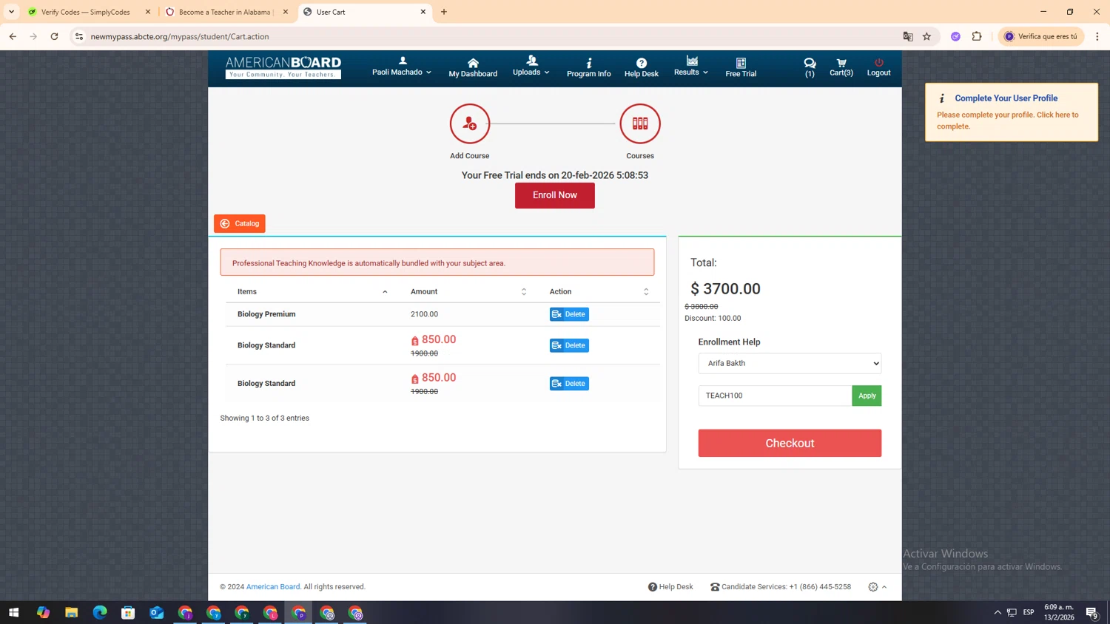Screen dimensions: 1110x624
Task: Close the User Cart tab
Action: 423,12
